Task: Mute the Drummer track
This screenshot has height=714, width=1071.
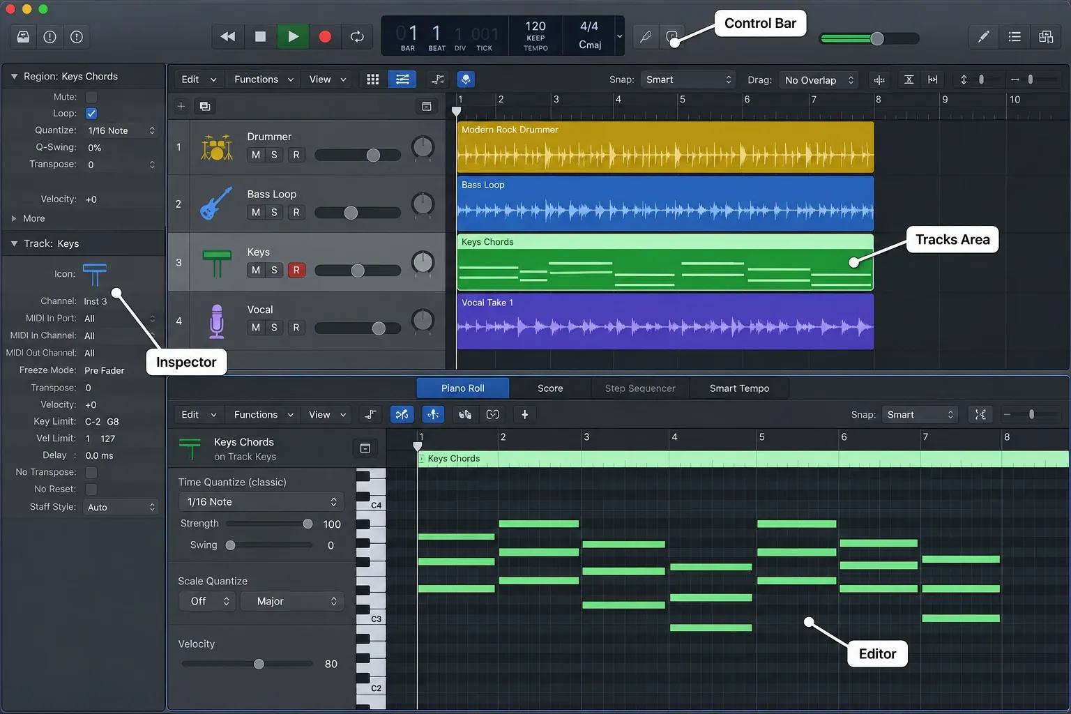Action: tap(256, 155)
